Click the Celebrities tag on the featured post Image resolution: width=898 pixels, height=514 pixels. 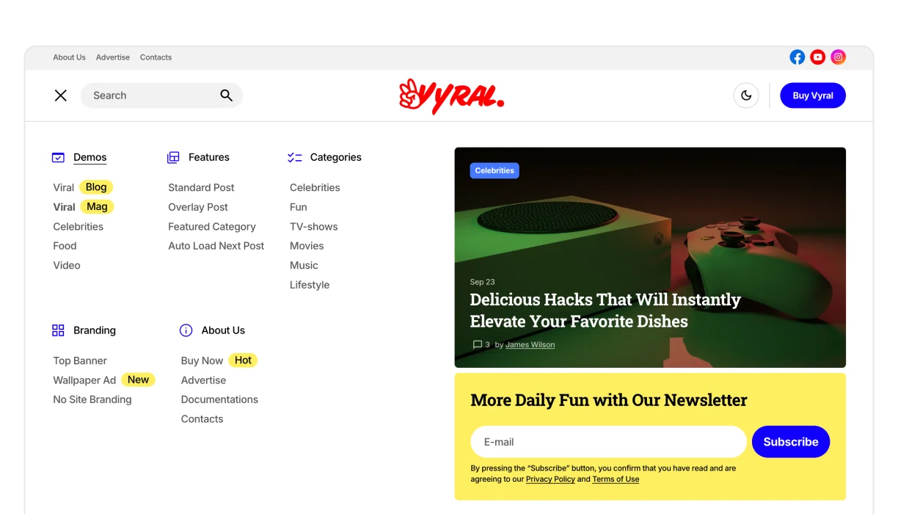pos(494,170)
